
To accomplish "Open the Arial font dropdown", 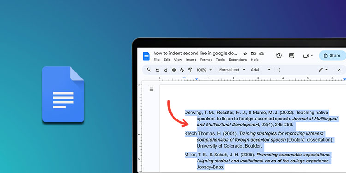I will coord(261,70).
